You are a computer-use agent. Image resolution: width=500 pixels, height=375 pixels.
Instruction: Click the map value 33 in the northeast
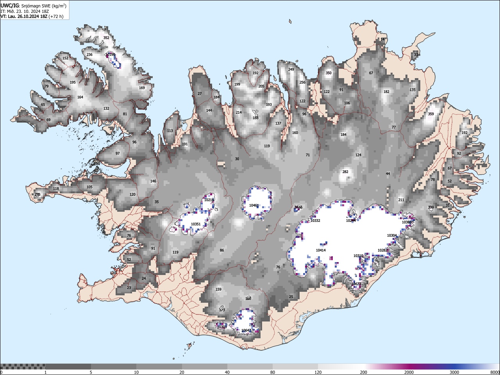click(x=416, y=55)
